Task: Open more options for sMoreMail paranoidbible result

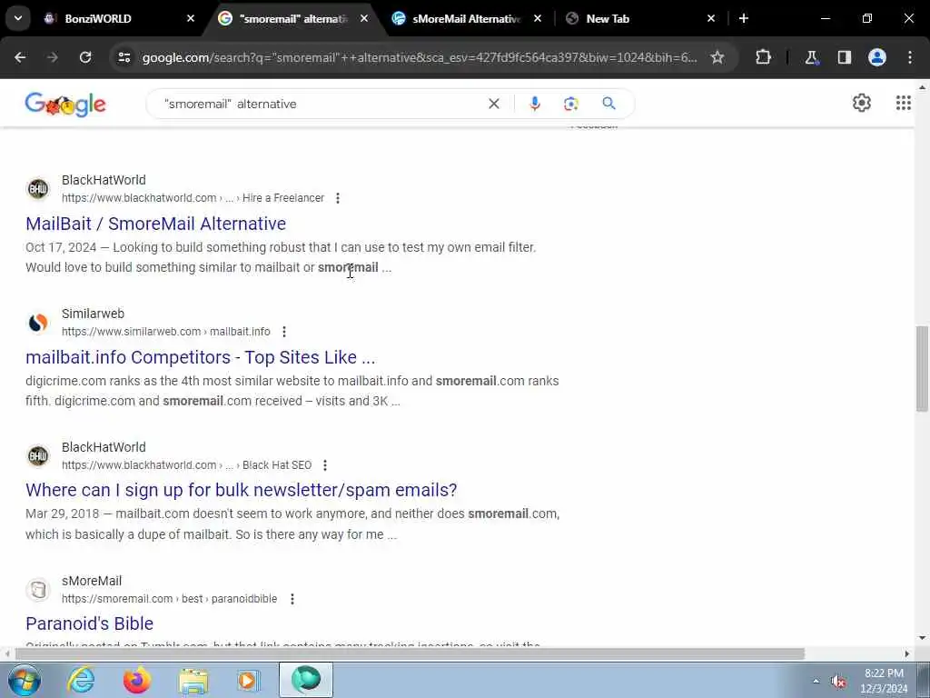Action: click(292, 599)
